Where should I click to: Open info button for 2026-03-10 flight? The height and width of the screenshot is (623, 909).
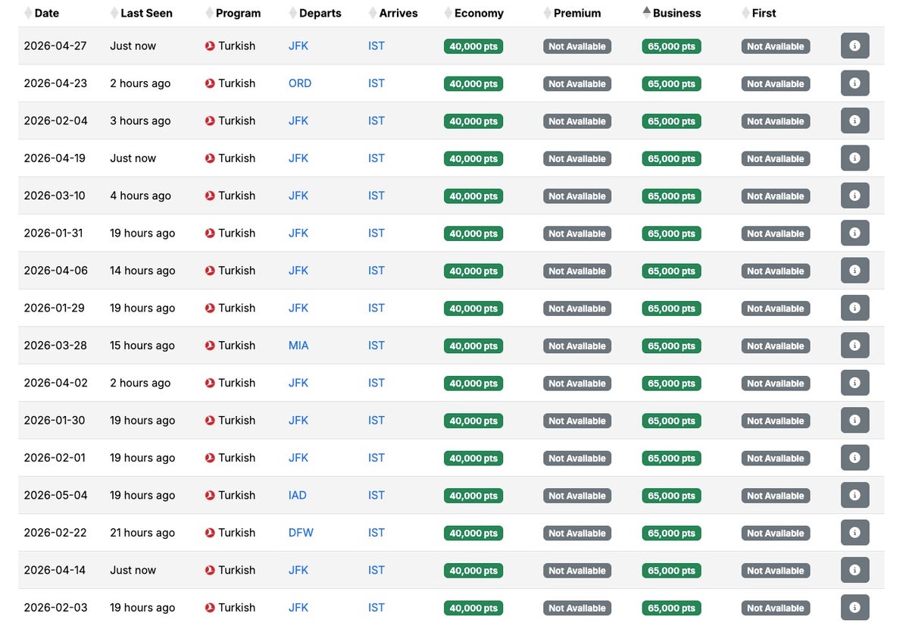854,196
